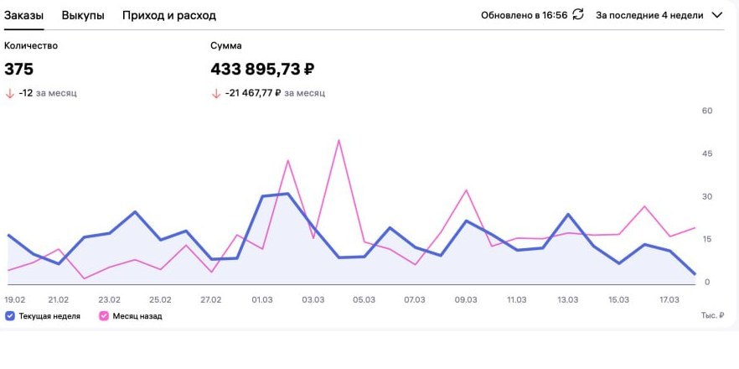This screenshot has height=369, width=739.
Task: Refresh data with the circular arrows icon
Action: pyautogui.click(x=578, y=14)
